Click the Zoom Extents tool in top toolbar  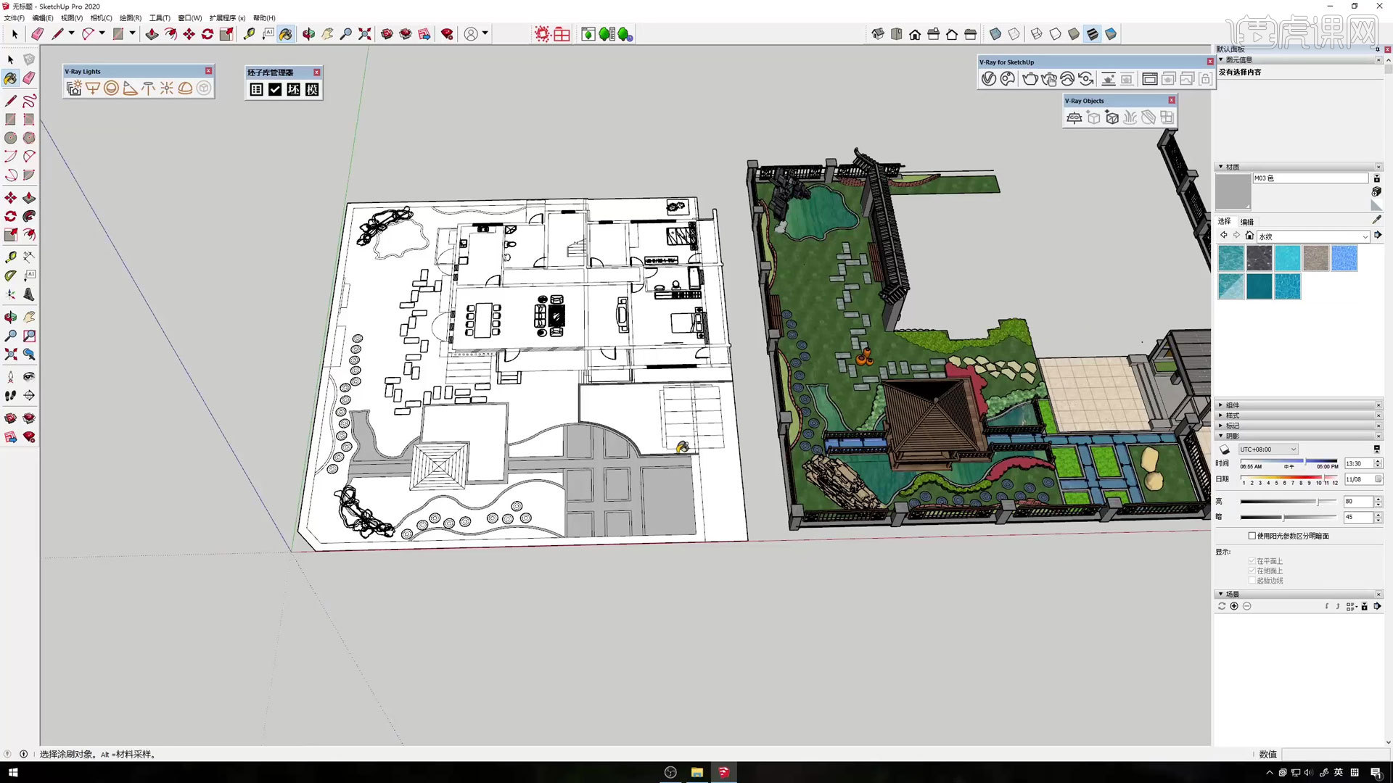pos(365,34)
